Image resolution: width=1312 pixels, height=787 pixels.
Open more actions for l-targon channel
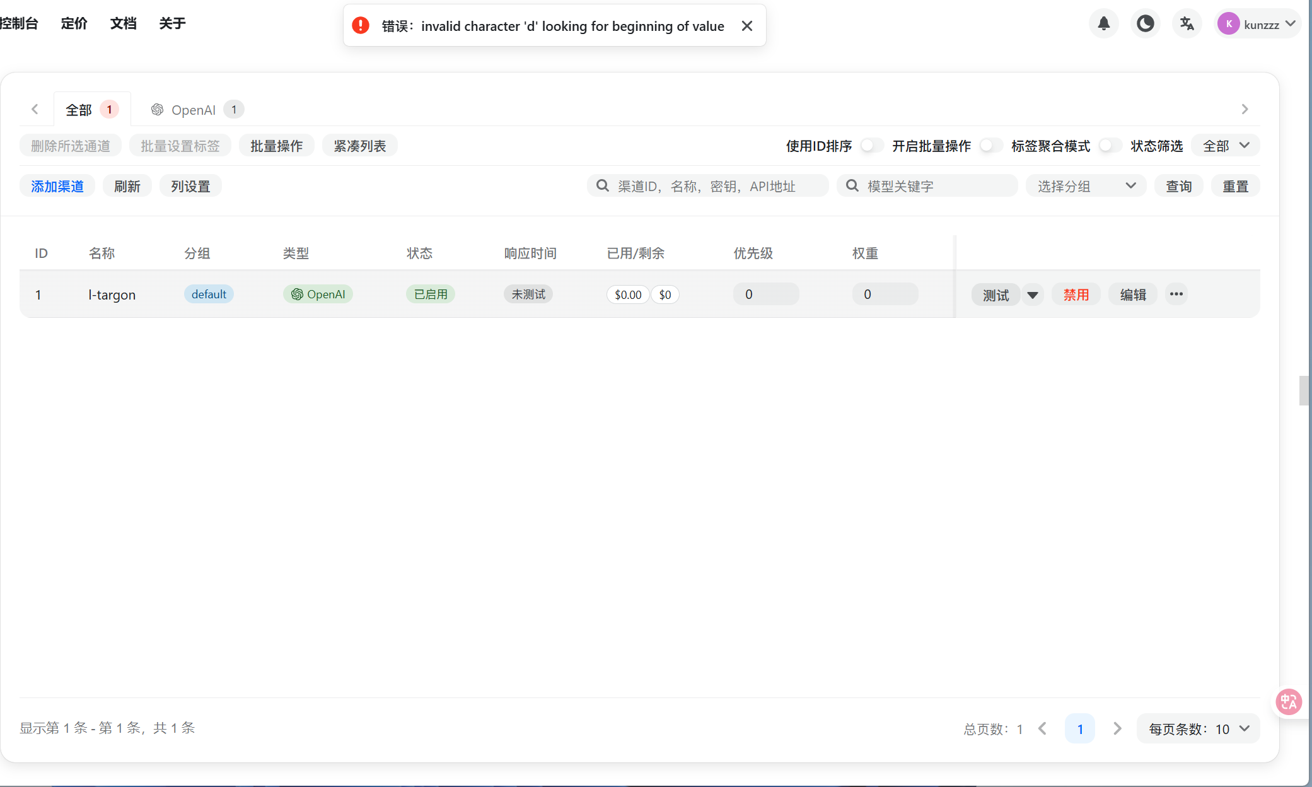pyautogui.click(x=1176, y=294)
